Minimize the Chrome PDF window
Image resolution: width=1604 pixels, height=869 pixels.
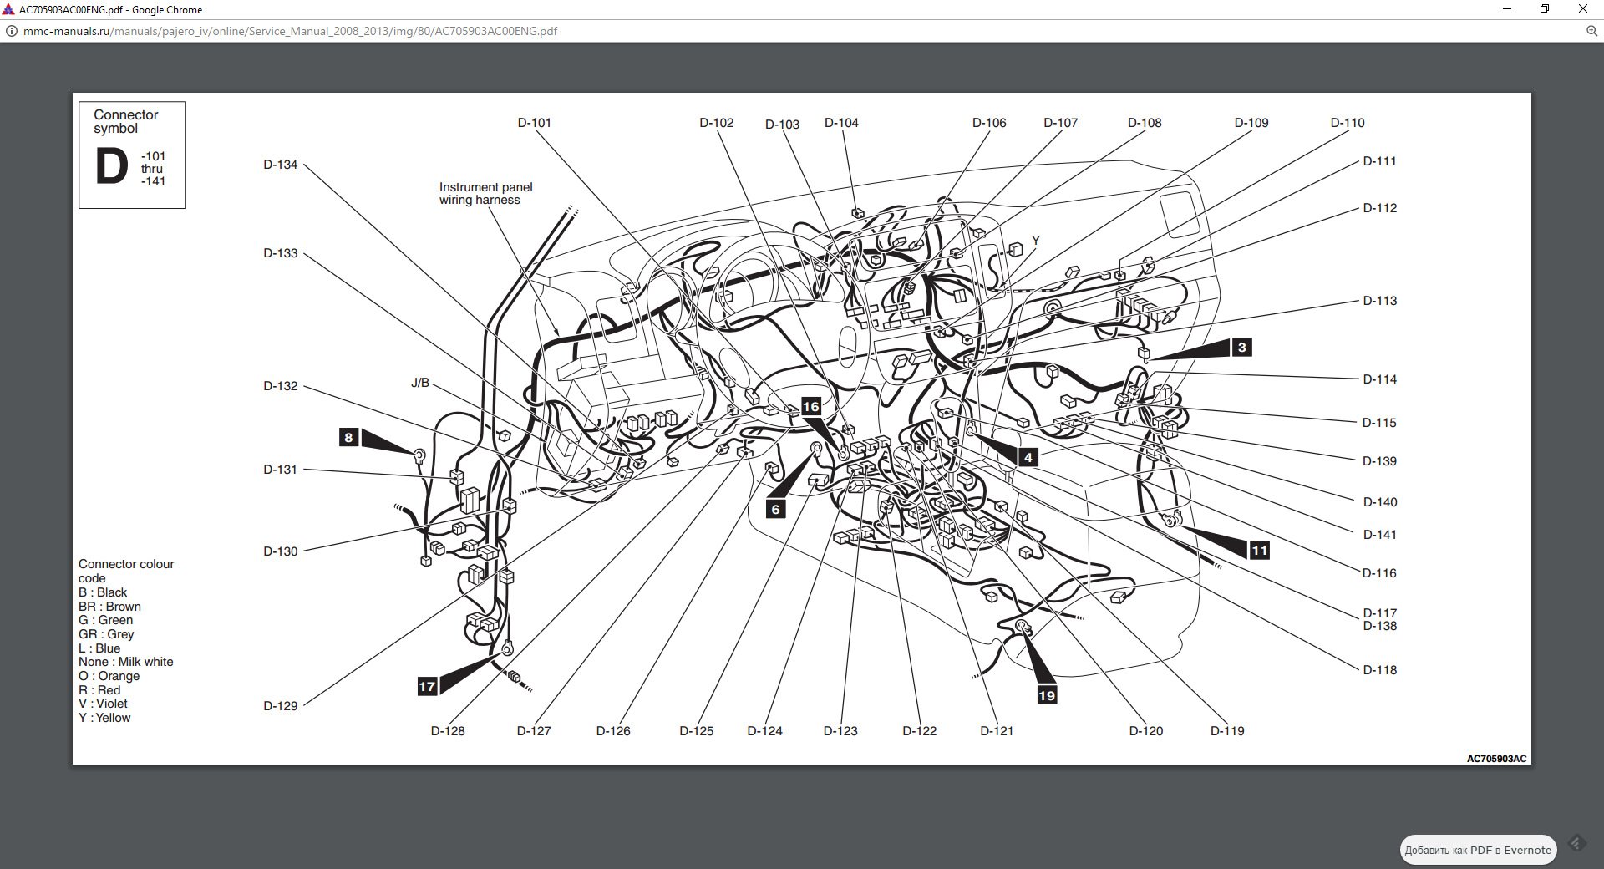coord(1506,9)
